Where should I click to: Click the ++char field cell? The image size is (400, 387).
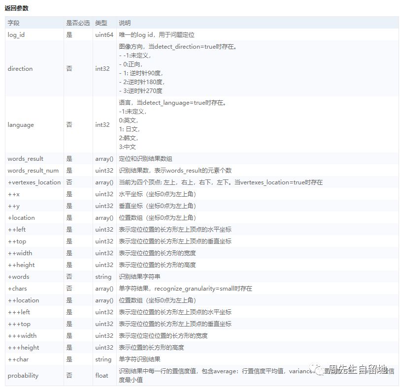(x=18, y=359)
